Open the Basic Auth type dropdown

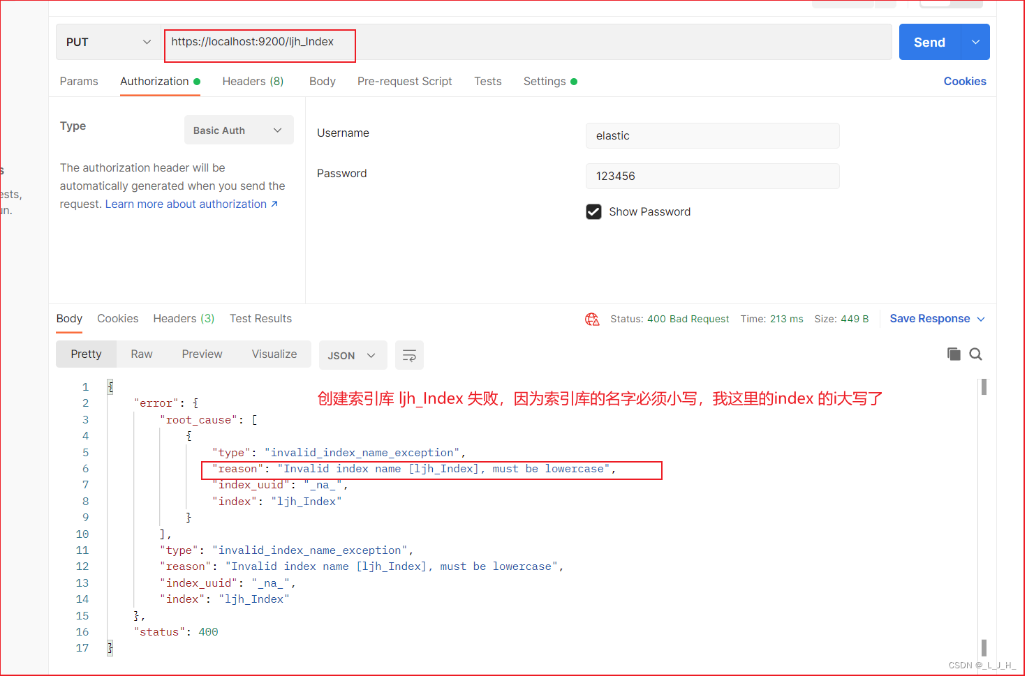239,130
